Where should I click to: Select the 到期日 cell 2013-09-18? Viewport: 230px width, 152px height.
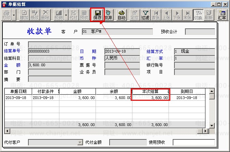tap(187, 98)
